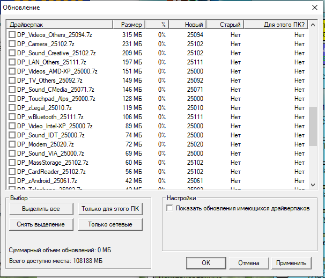Check the DP_Modem_25020.7z checkbox
The height and width of the screenshot is (278, 325).
[12, 144]
